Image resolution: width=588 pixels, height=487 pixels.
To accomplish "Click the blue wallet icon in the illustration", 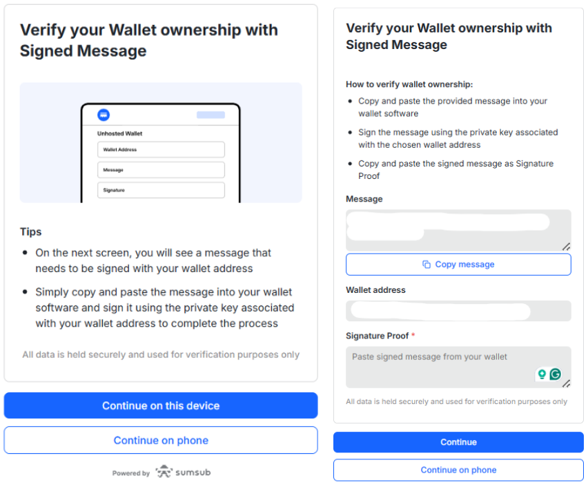I will (x=104, y=115).
